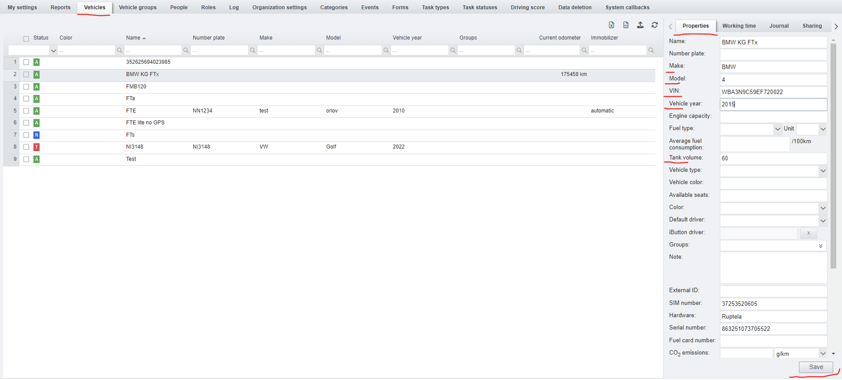Click the Save button
Image resolution: width=842 pixels, height=380 pixels.
816,367
